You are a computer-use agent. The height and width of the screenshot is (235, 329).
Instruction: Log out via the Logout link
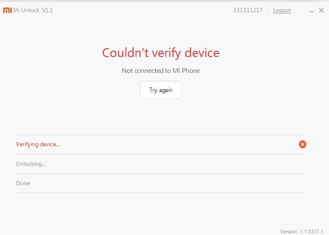click(x=282, y=10)
